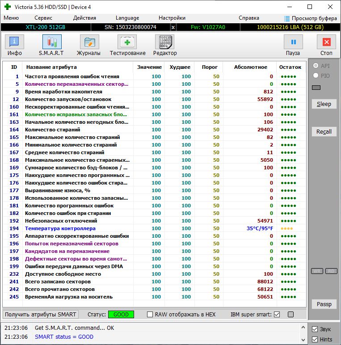Image resolution: width=341 pixels, height=345 pixels.
Task: Click the x next to serial number
Action: click(x=173, y=27)
